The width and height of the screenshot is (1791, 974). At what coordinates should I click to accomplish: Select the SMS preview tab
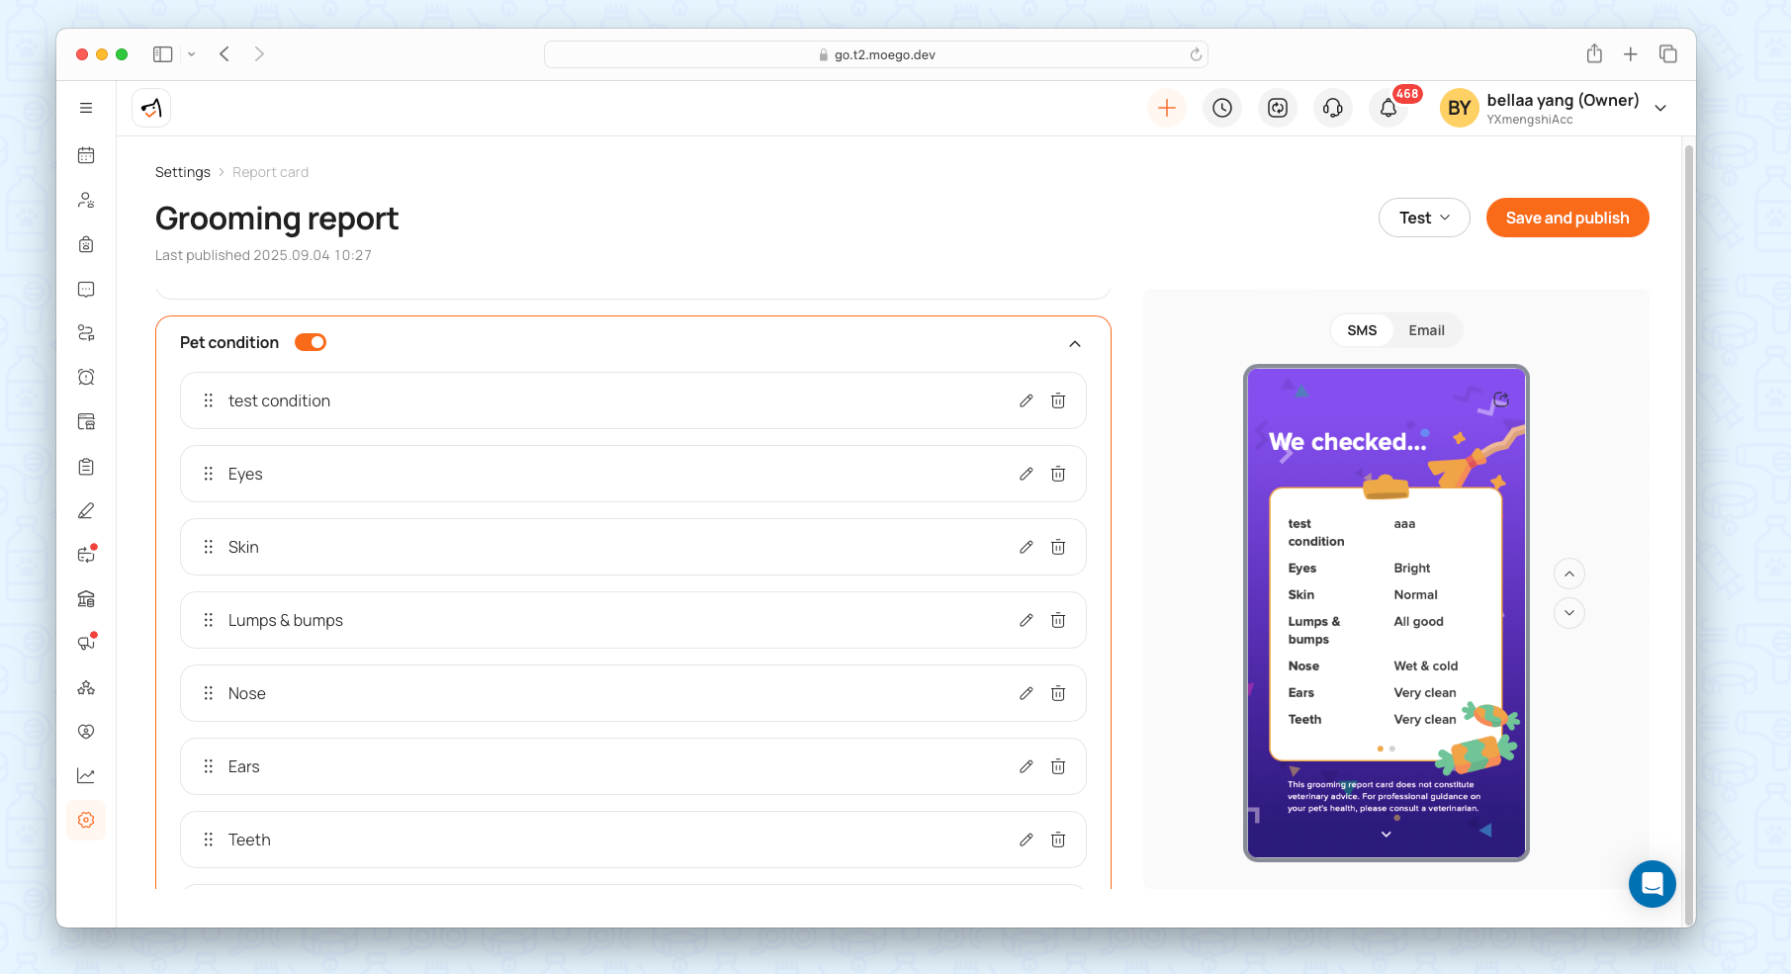1361,330
